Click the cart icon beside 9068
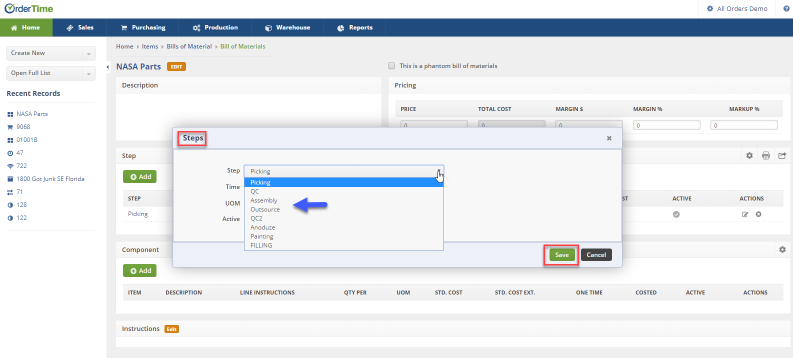The image size is (793, 358). tap(10, 127)
